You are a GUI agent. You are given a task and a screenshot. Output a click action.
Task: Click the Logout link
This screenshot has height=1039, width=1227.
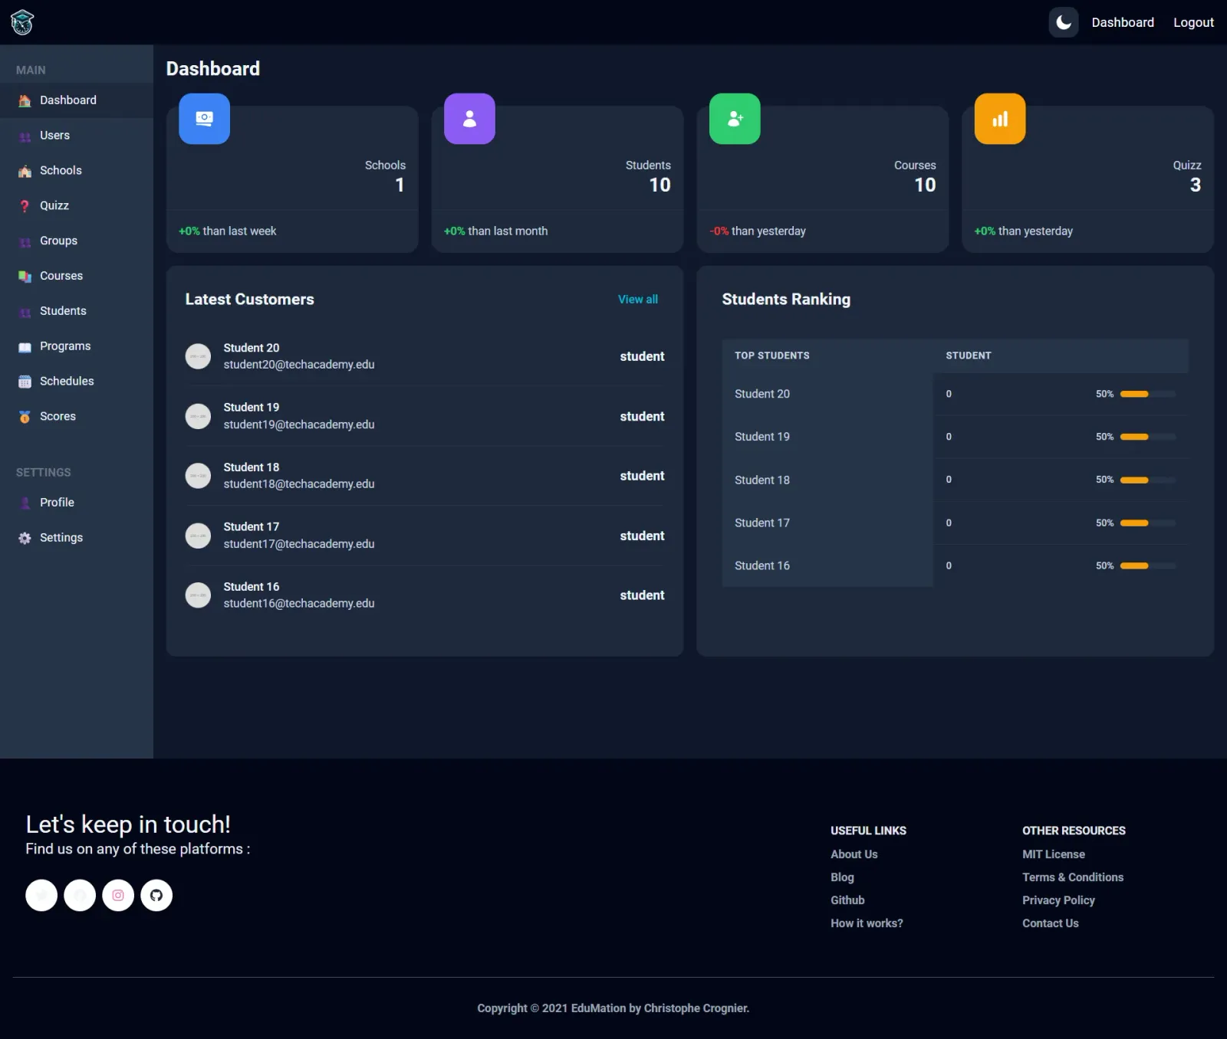pos(1193,22)
